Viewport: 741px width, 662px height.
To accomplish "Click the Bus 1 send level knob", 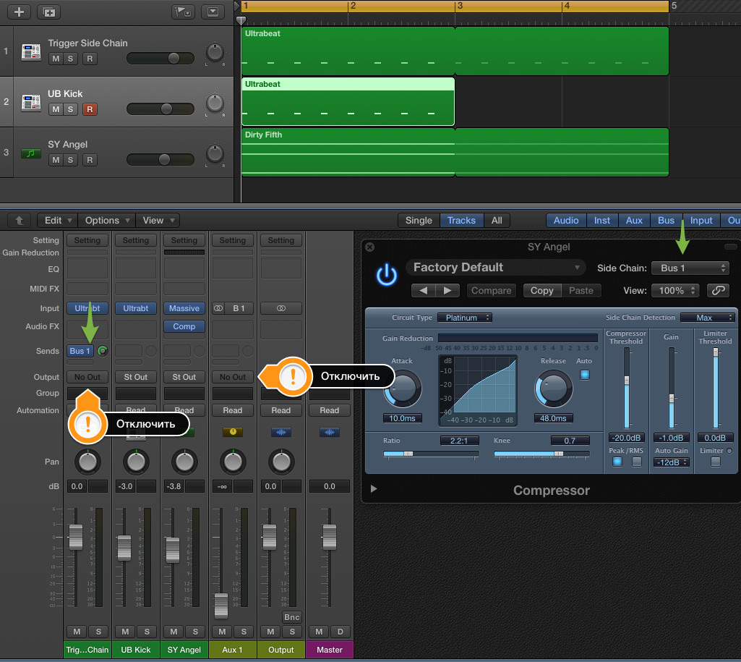I will 103,351.
